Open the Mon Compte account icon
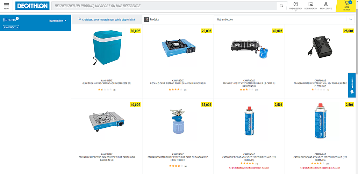The width and height of the screenshot is (358, 174). tap(326, 4)
